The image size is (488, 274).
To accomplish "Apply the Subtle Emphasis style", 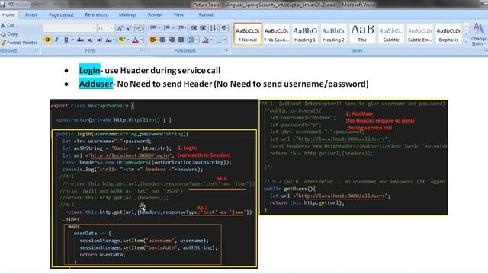I will pos(419,33).
